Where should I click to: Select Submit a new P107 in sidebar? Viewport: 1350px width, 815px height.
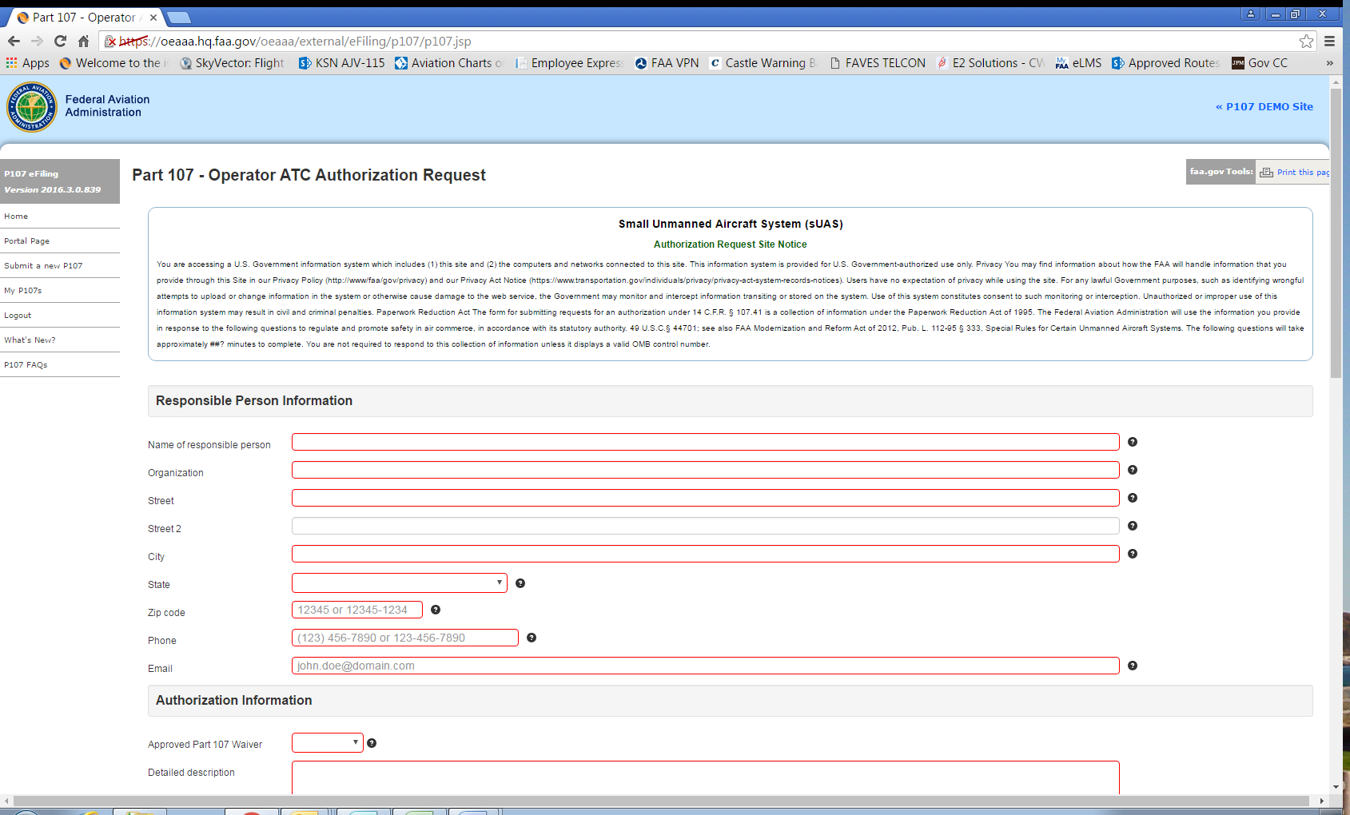(x=43, y=266)
